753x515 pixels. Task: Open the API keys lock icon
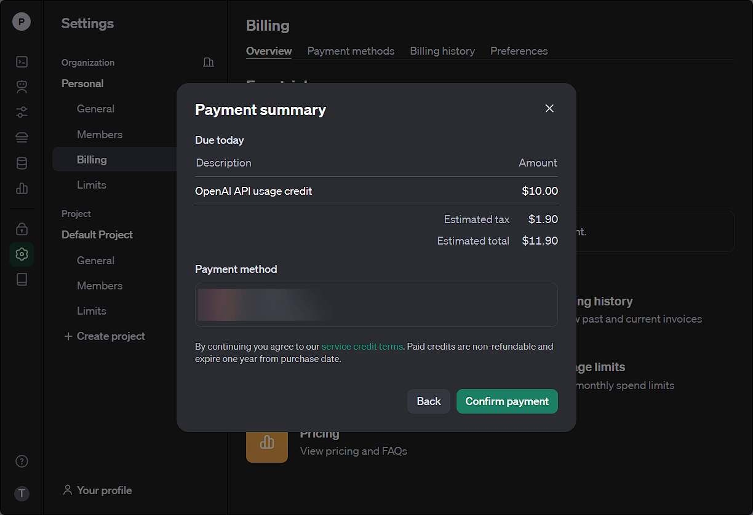click(22, 229)
